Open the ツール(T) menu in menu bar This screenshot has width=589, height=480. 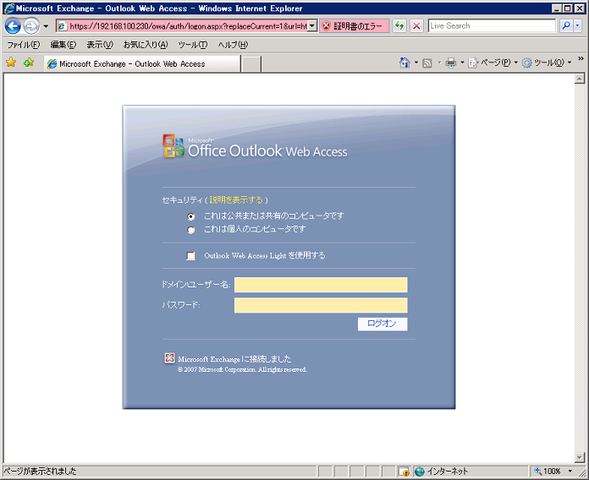pyautogui.click(x=193, y=45)
